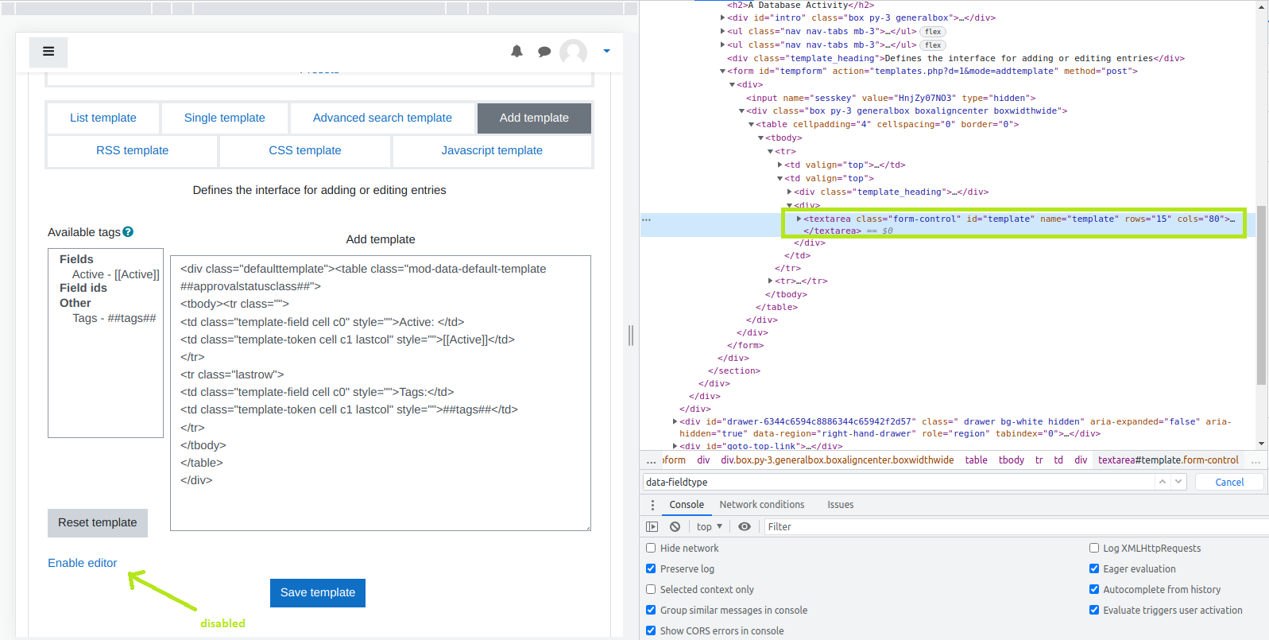Viewport: 1269px width, 640px height.
Task: Collapse the tbody node
Action: [x=760, y=138]
